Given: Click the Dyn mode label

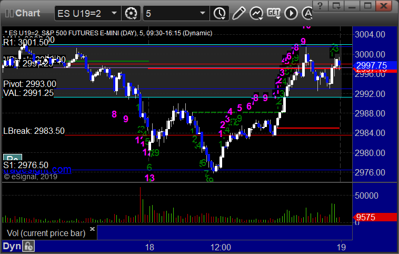Looking at the screenshot, I should [x=12, y=246].
